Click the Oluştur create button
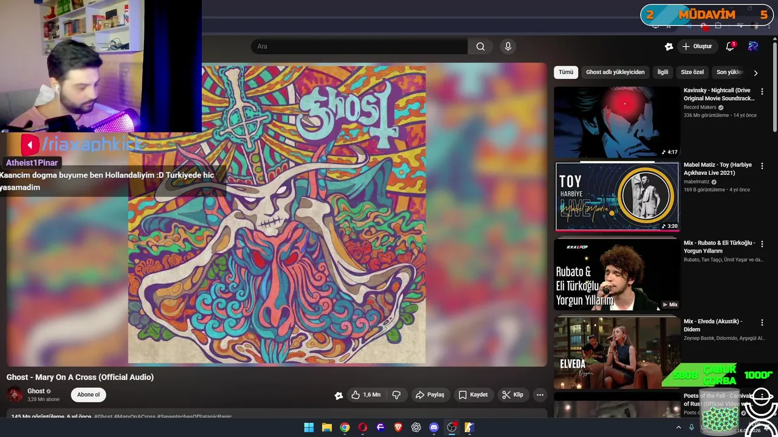This screenshot has width=778, height=437. (x=697, y=47)
